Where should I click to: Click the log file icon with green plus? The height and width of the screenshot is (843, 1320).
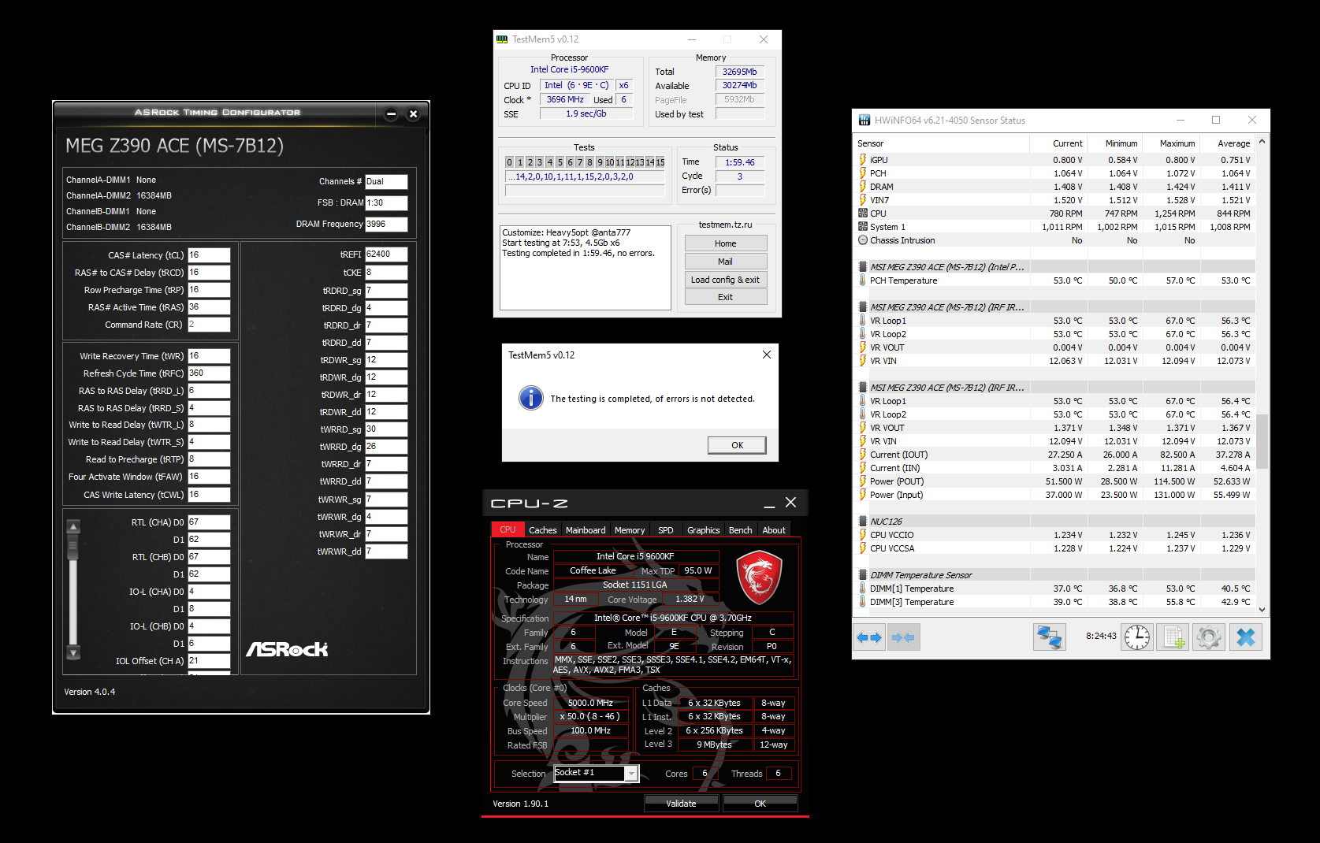[1173, 637]
